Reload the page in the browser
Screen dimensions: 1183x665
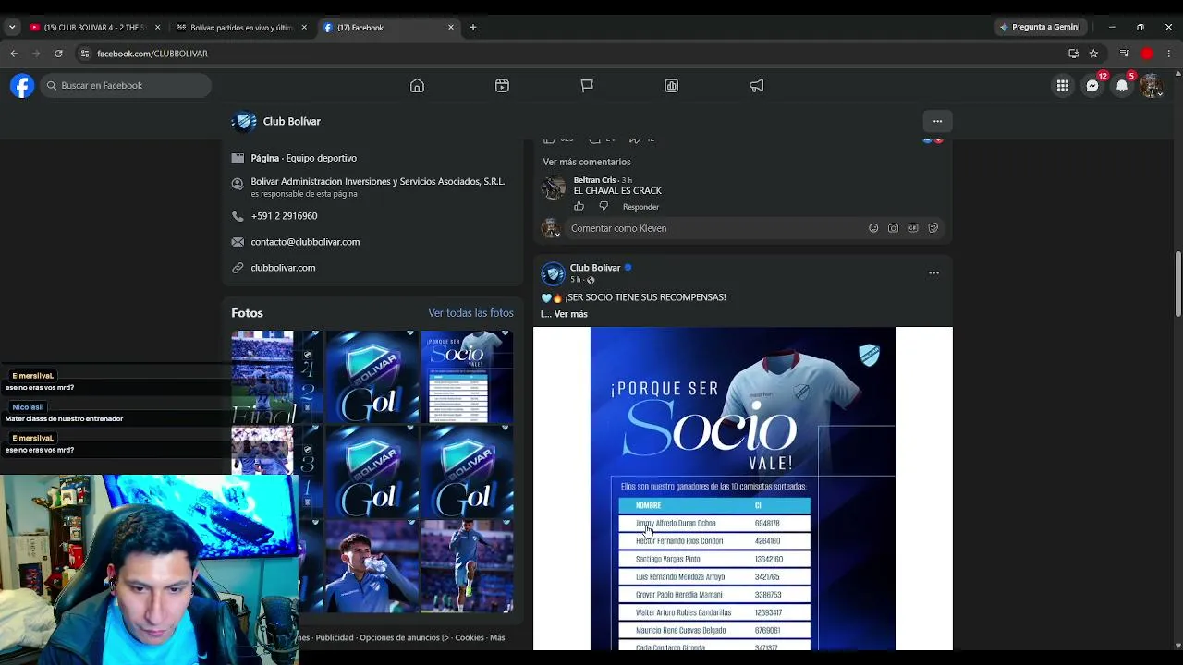[58, 54]
